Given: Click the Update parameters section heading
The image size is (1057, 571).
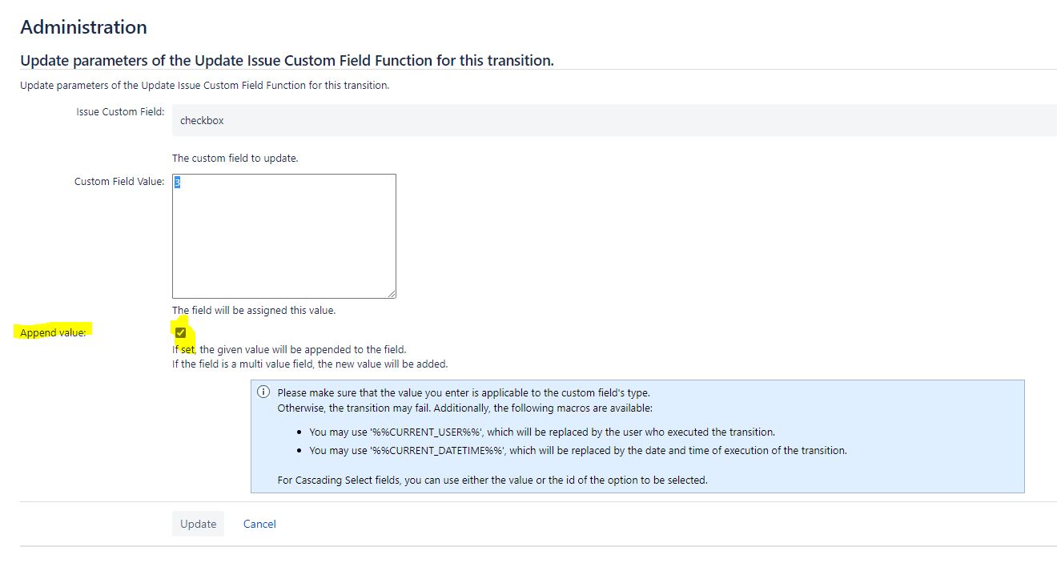Looking at the screenshot, I should click(286, 60).
